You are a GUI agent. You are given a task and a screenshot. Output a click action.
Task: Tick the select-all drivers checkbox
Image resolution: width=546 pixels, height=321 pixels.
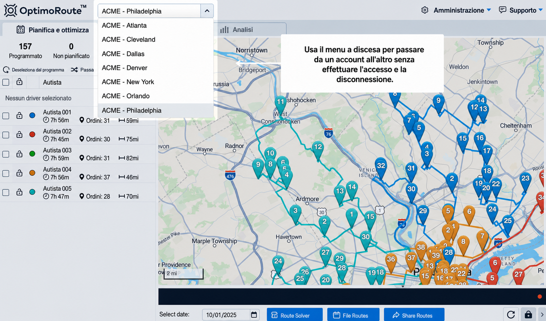click(x=6, y=82)
